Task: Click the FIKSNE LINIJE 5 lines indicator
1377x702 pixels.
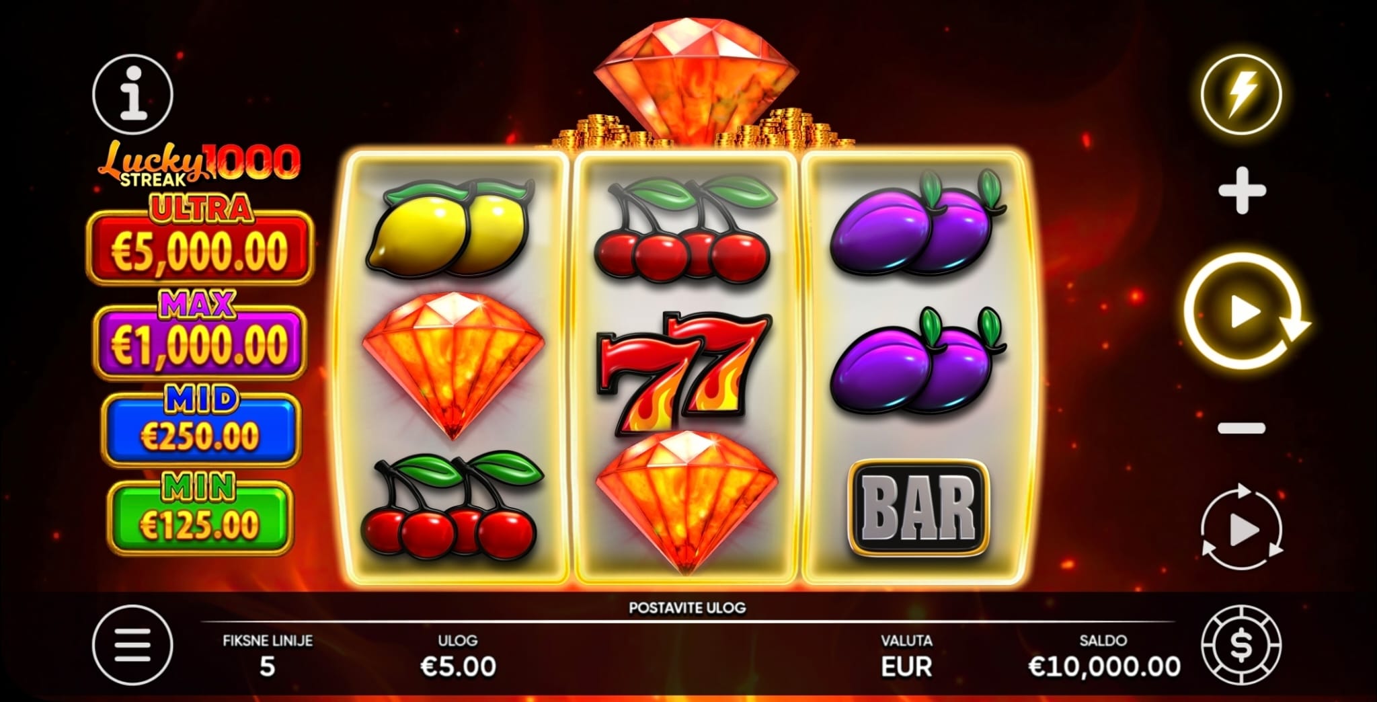Action: coord(268,655)
